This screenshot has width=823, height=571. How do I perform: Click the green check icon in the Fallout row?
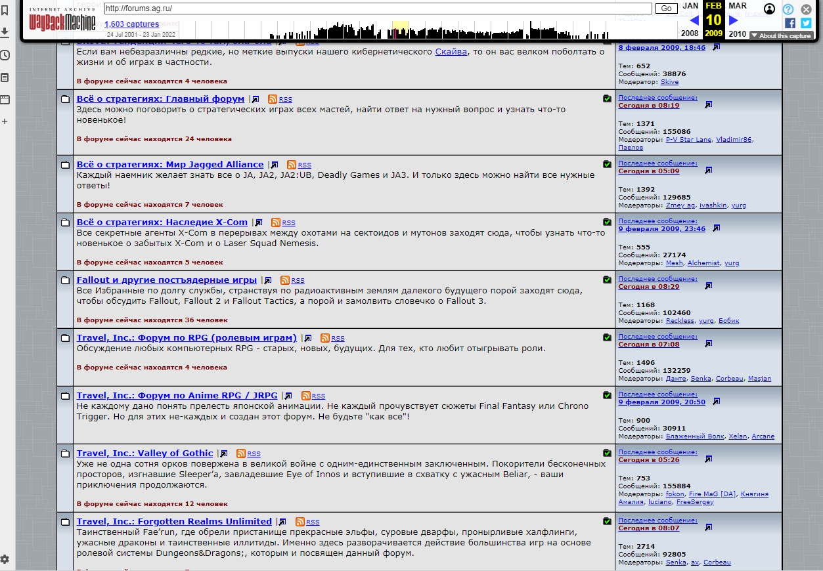click(x=607, y=280)
